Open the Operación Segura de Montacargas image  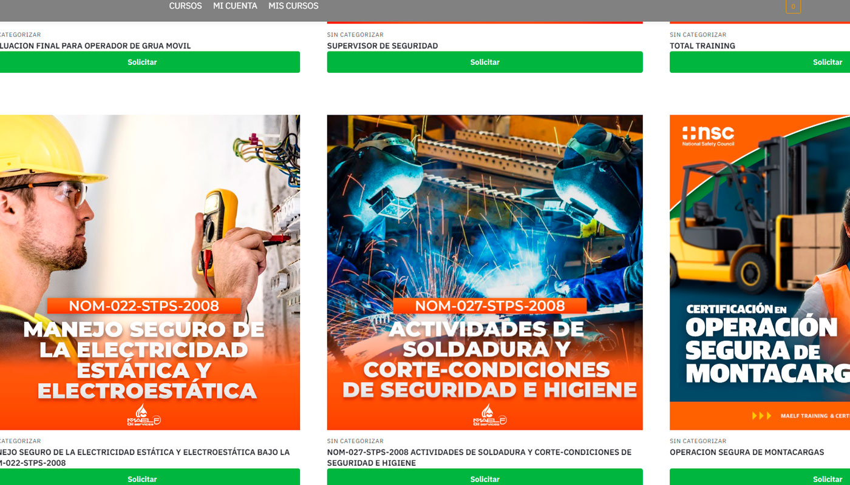[760, 272]
